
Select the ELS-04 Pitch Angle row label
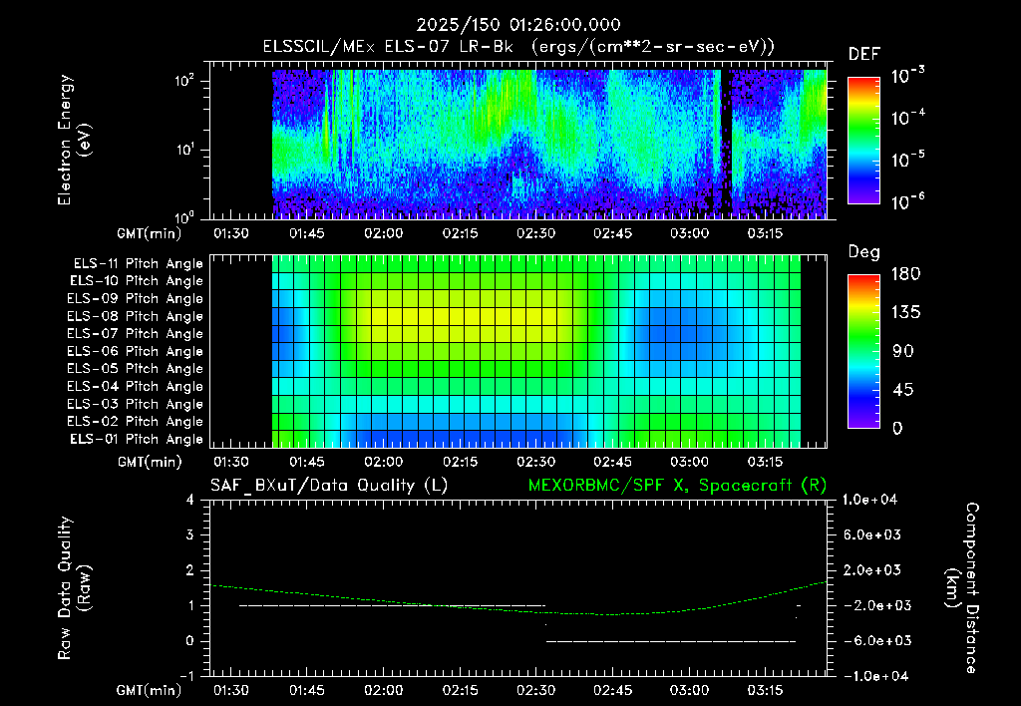tap(136, 387)
